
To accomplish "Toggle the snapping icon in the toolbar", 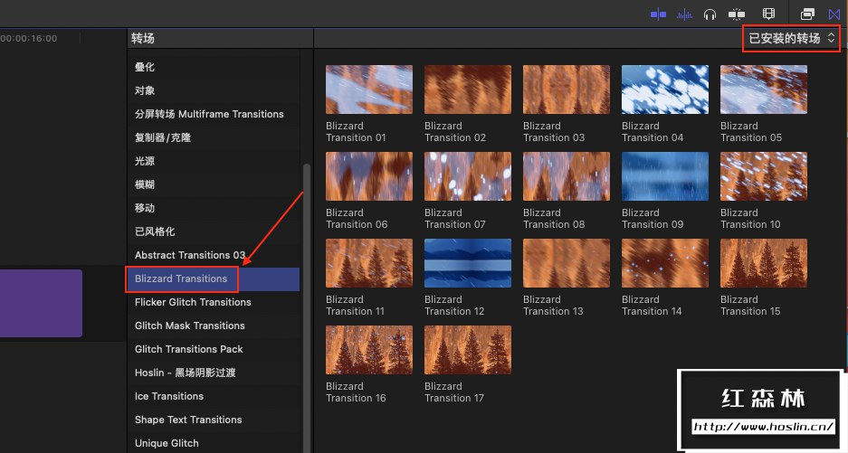I will (x=658, y=14).
